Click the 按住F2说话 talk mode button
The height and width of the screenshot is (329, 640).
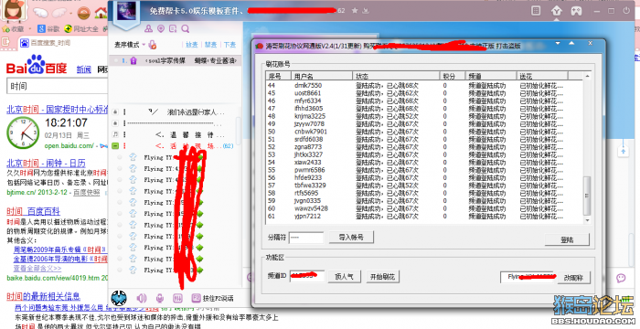coord(212,299)
